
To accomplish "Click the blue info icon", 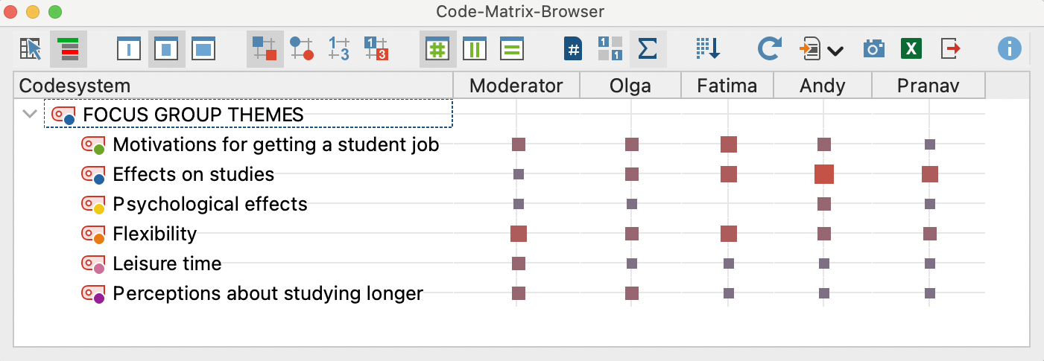I will tap(1009, 49).
